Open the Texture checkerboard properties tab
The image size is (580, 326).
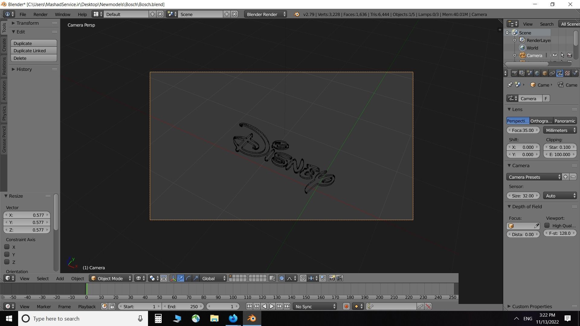[x=567, y=73]
